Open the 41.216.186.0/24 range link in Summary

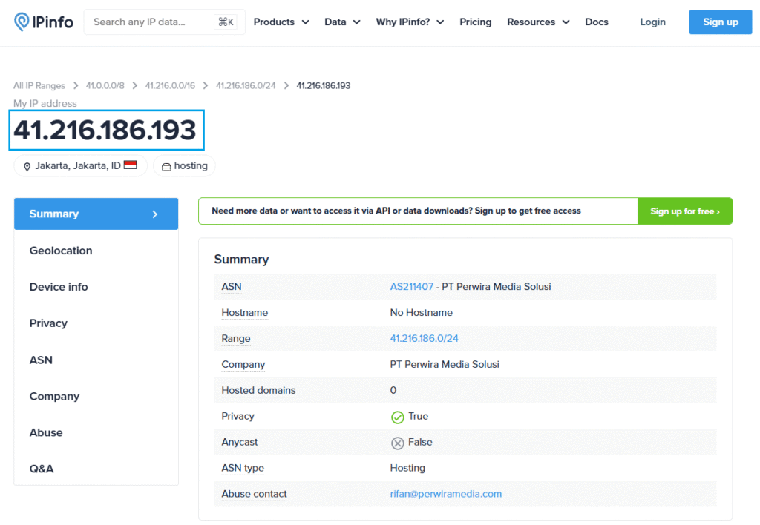coord(424,339)
